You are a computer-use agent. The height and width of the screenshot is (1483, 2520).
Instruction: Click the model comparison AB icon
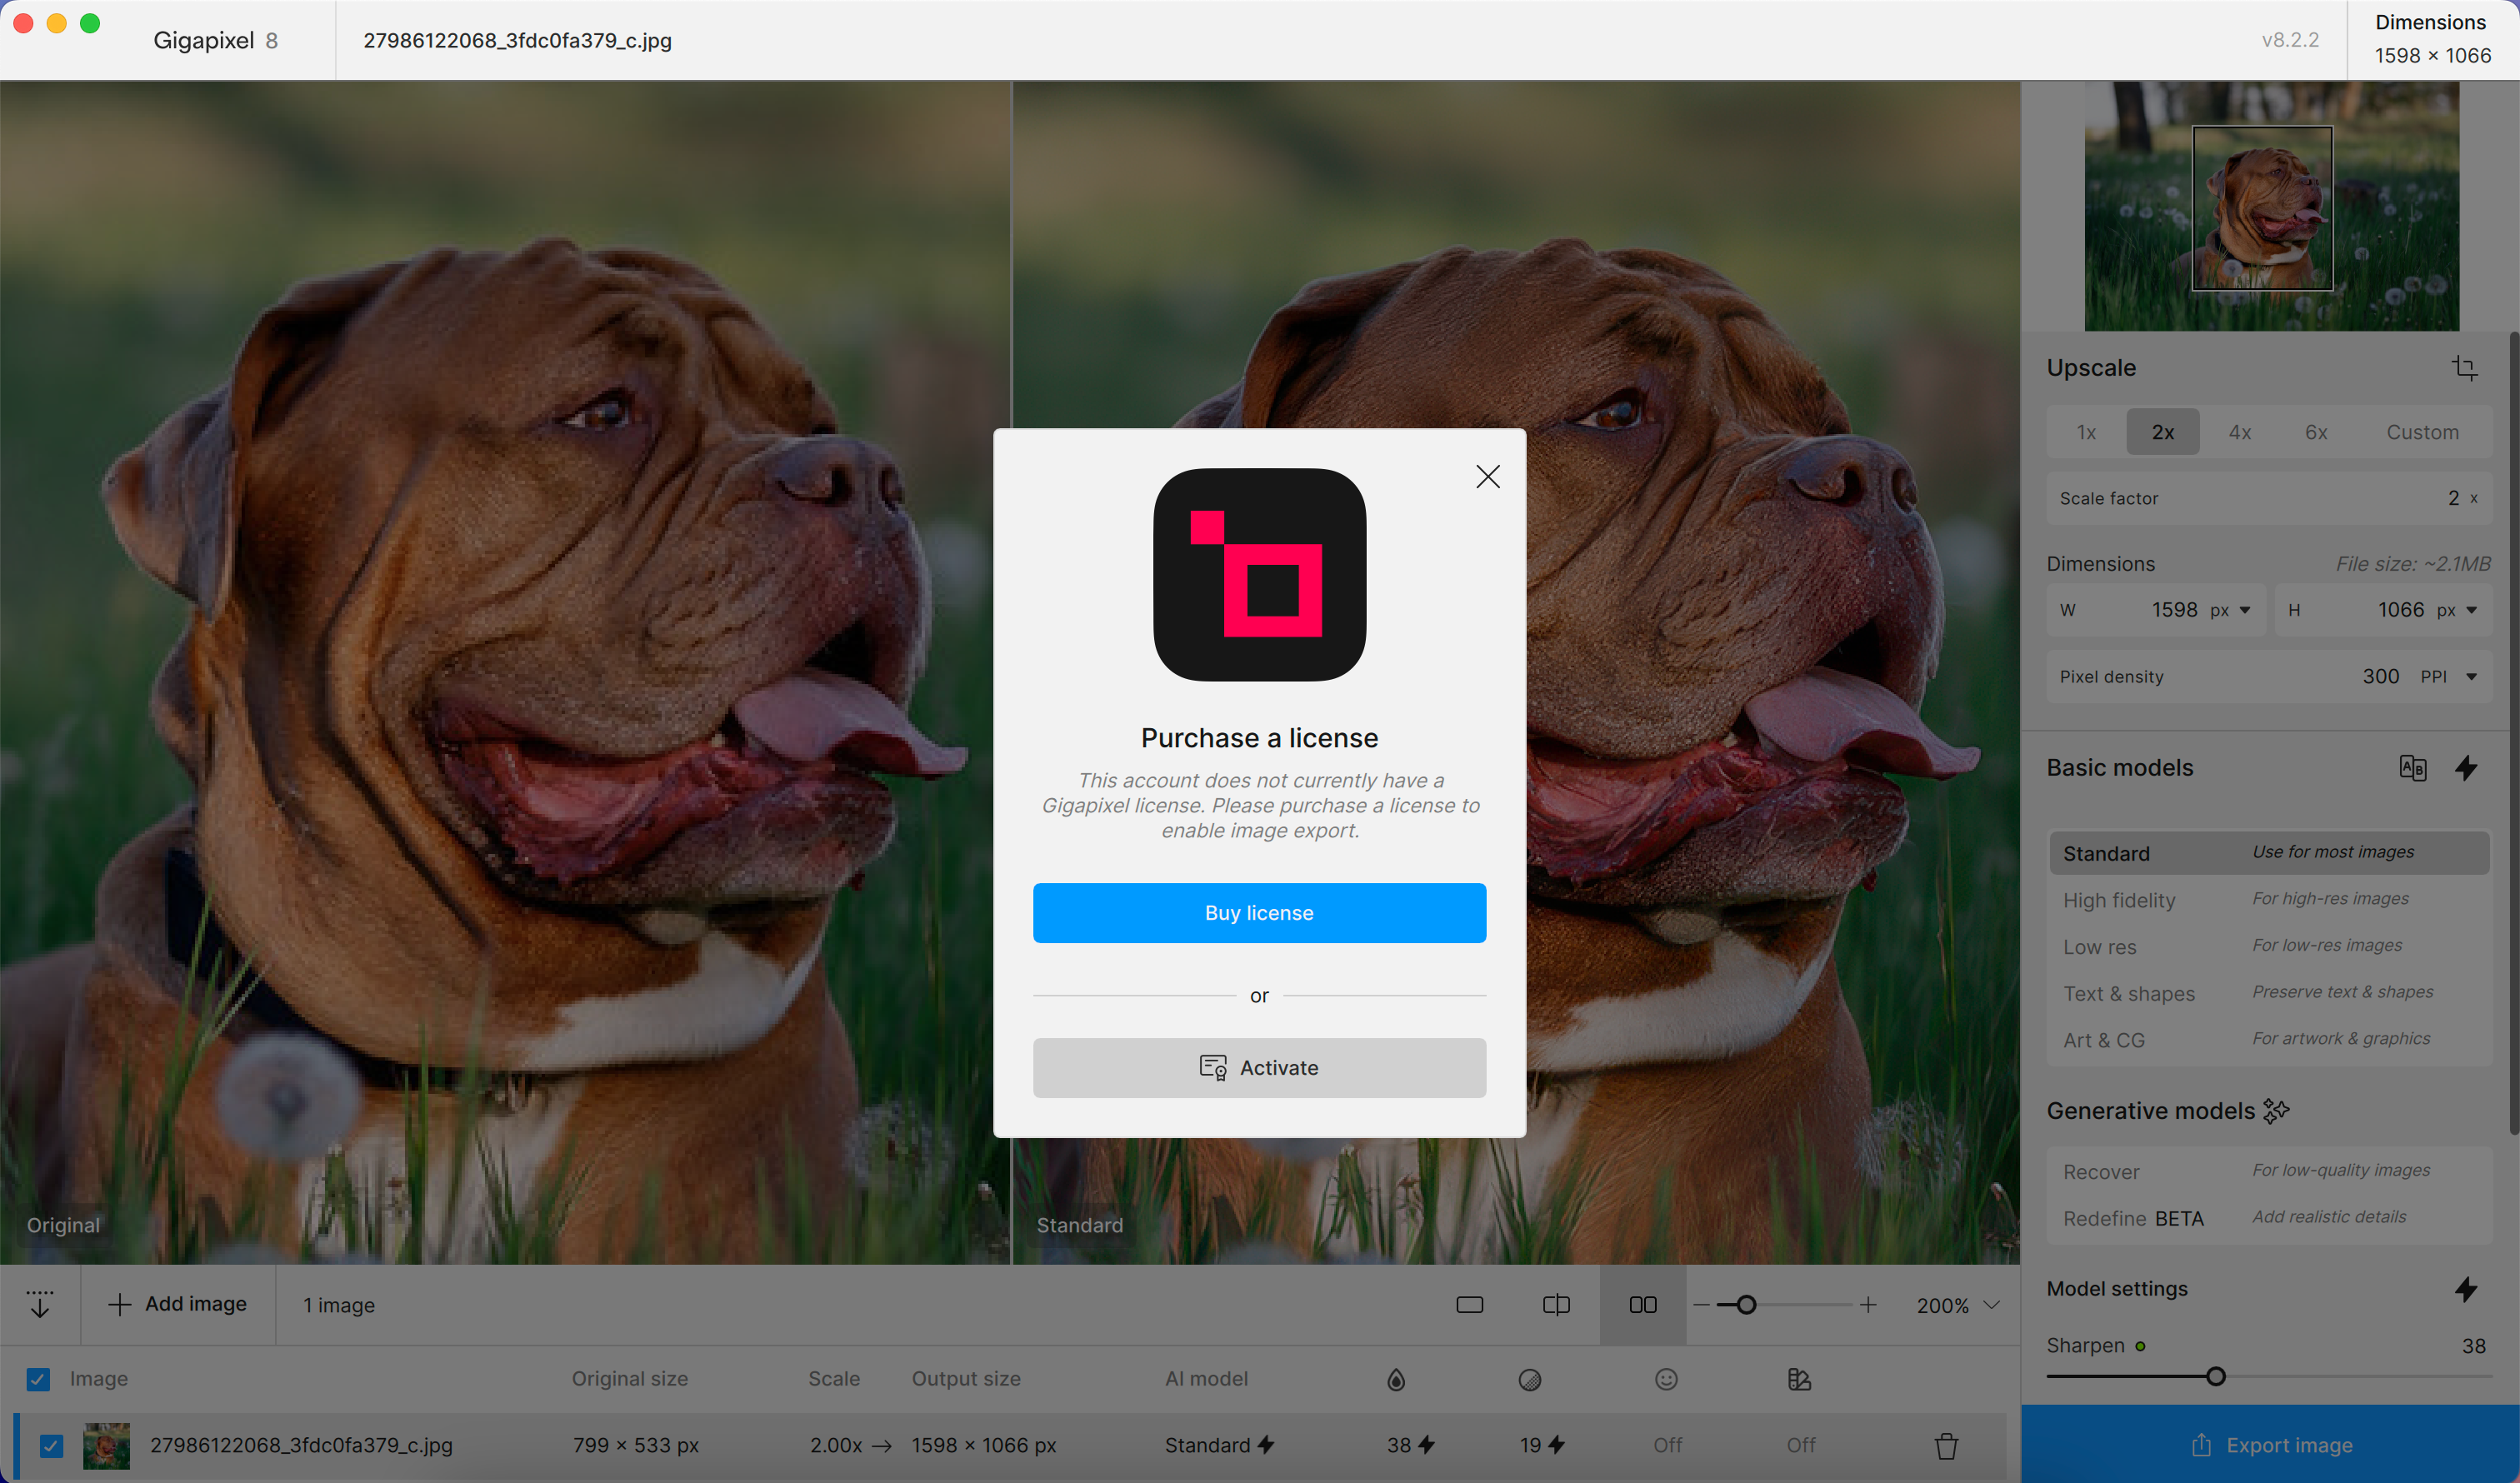pos(2412,768)
